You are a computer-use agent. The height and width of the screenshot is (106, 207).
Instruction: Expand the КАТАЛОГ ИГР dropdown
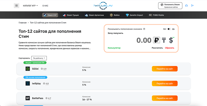tap(30, 6)
